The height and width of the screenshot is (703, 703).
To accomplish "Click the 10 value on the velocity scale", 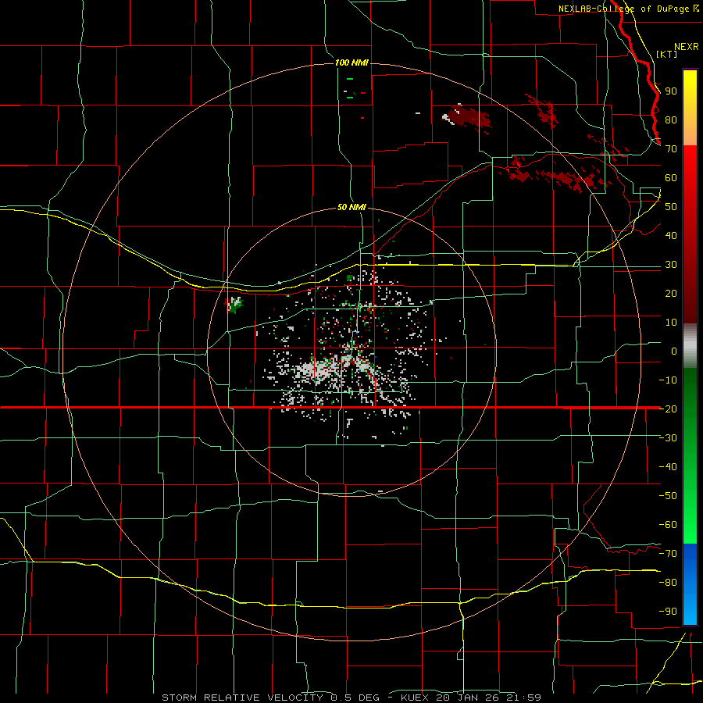I will [x=671, y=323].
